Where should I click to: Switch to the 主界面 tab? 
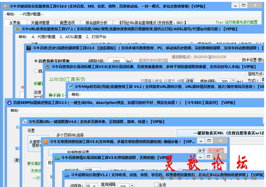15,22
